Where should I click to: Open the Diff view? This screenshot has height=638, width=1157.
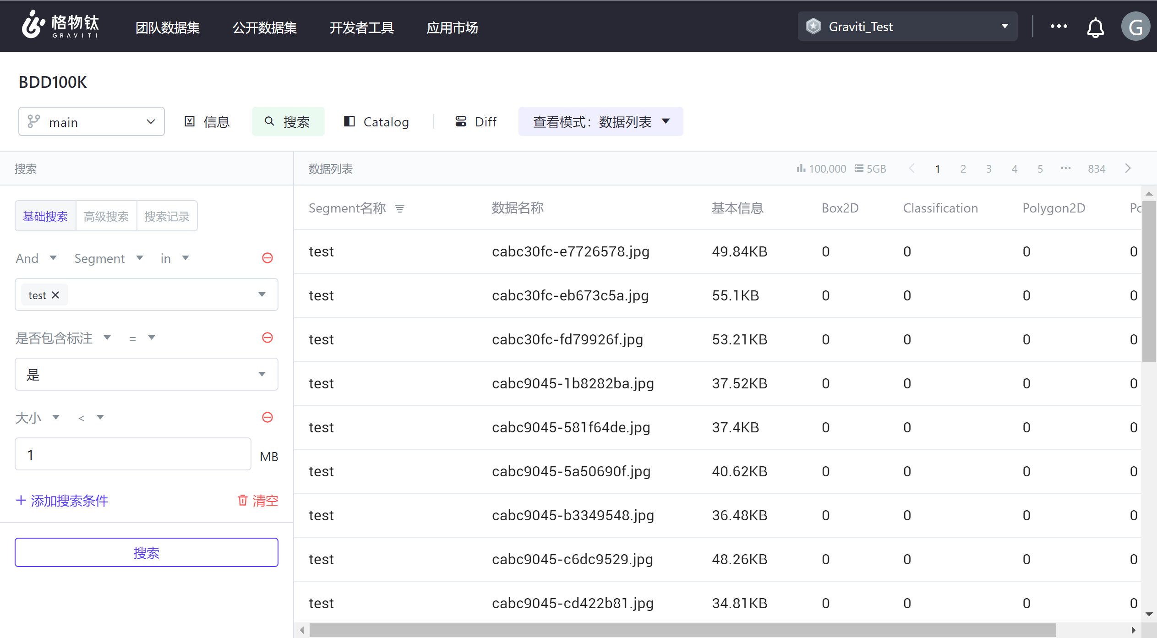click(475, 122)
